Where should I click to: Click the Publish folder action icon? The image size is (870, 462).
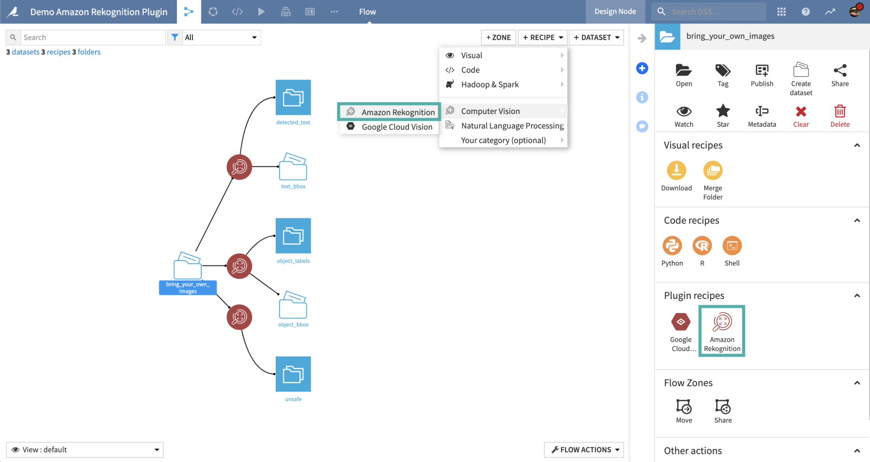tap(762, 71)
